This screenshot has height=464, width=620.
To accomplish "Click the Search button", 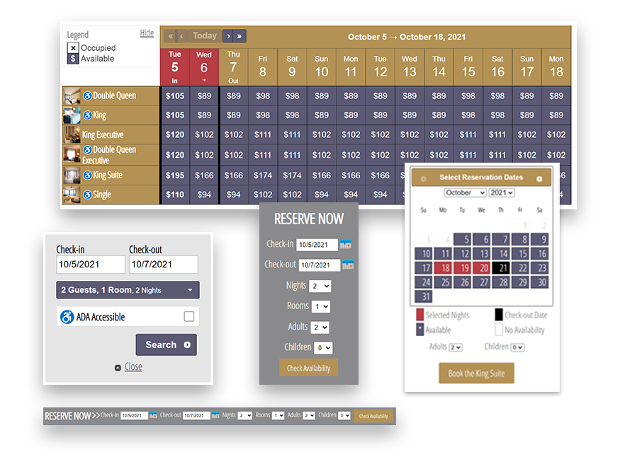I will (166, 344).
